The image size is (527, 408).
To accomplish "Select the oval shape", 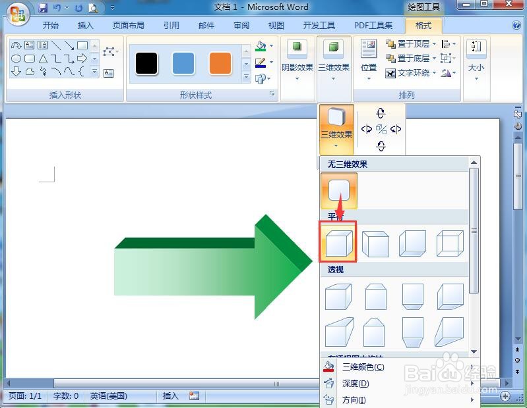I will click(x=16, y=59).
